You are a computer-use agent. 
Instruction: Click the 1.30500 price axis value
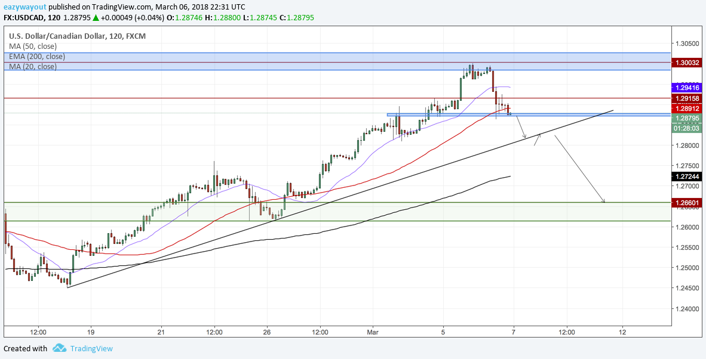686,44
